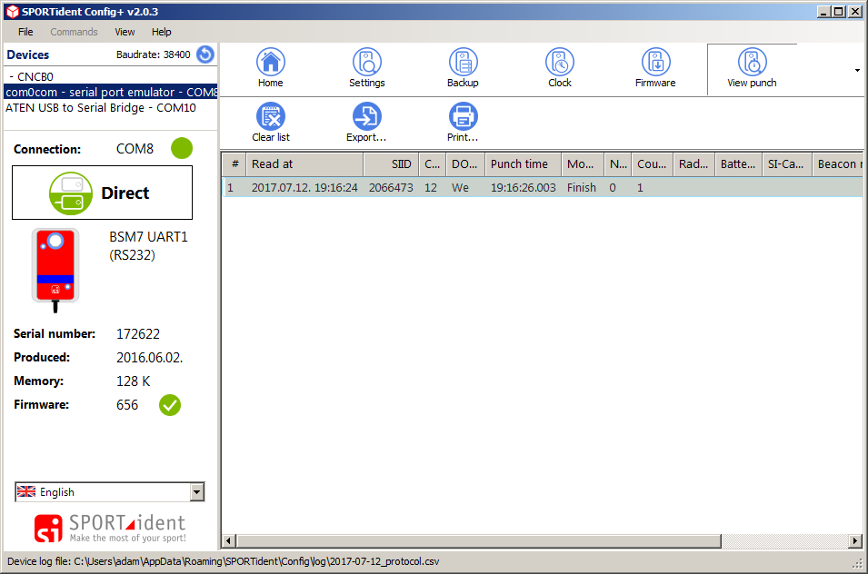The image size is (868, 574).
Task: Click BSM7 UART1 (RS232) device name
Action: (x=148, y=245)
